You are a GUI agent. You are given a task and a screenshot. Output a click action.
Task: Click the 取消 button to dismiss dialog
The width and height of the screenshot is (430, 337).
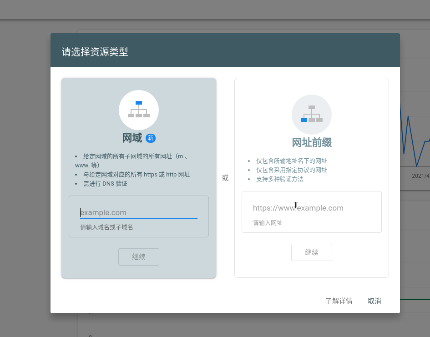point(374,301)
